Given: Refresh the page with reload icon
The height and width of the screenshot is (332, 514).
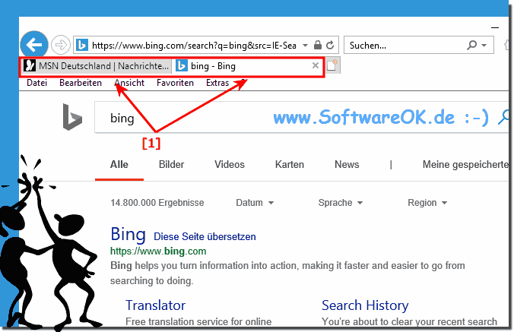Looking at the screenshot, I should pyautogui.click(x=331, y=45).
